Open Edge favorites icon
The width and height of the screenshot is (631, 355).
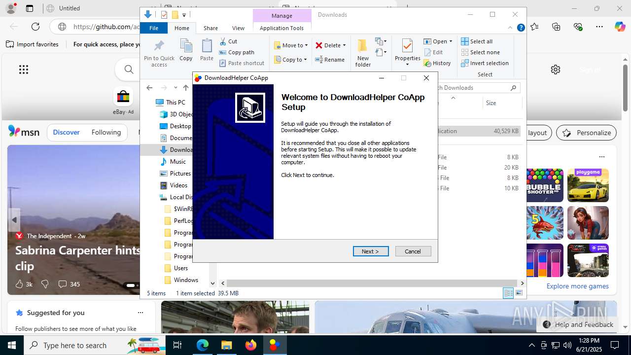point(535,27)
